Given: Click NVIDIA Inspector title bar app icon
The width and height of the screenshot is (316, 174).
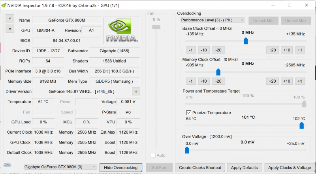Looking at the screenshot, I should pyautogui.click(x=4, y=5).
